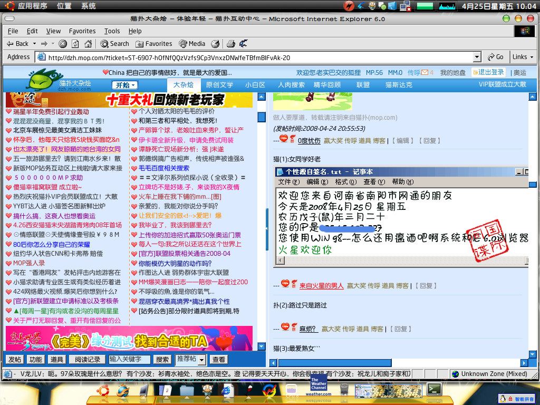Click the scroll-down arrow of post list pane
540x405 pixels.
(262, 347)
